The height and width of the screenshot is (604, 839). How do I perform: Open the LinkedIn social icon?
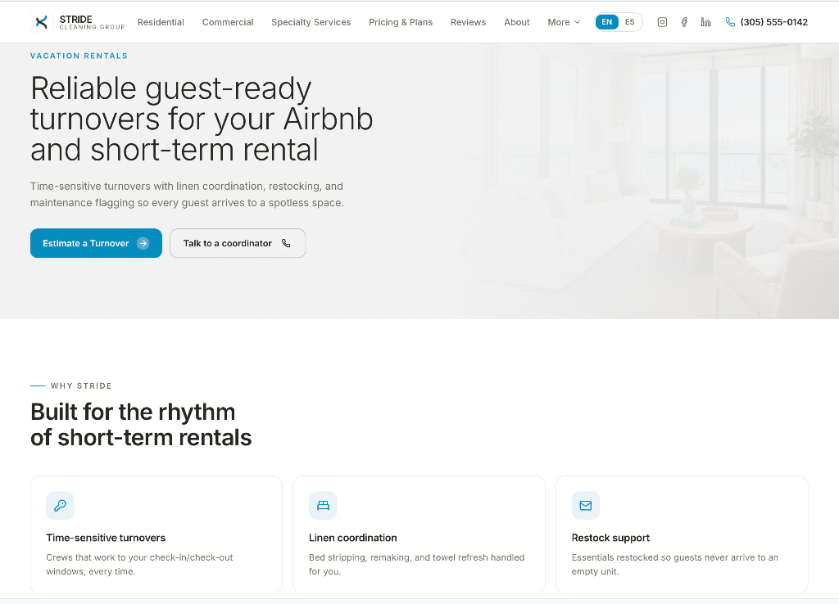[705, 22]
